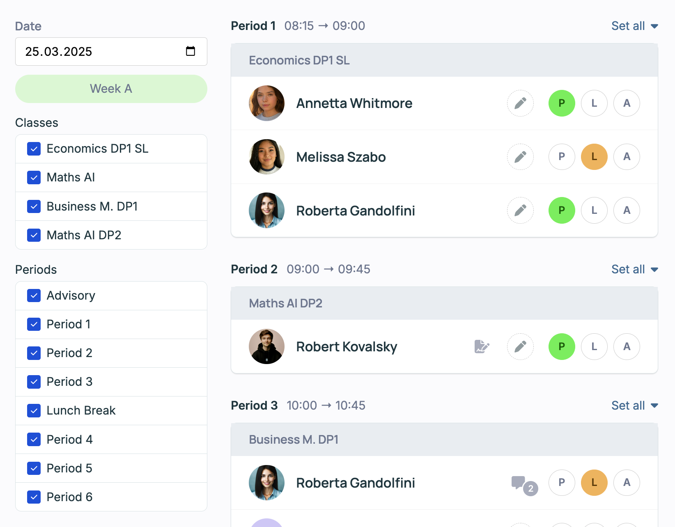
Task: Click Melissa Szabo's orange Late status circle
Action: click(594, 157)
